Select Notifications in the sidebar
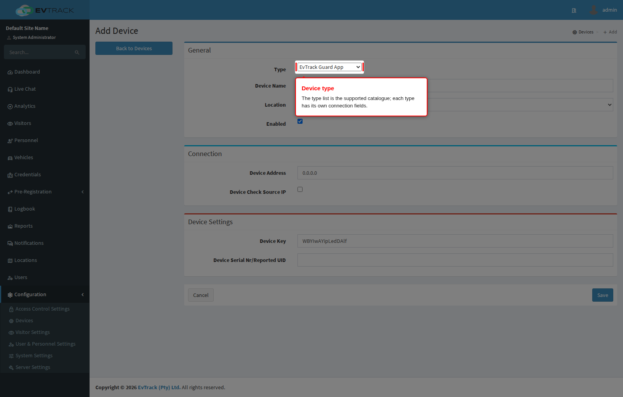This screenshot has width=623, height=397. click(x=45, y=243)
